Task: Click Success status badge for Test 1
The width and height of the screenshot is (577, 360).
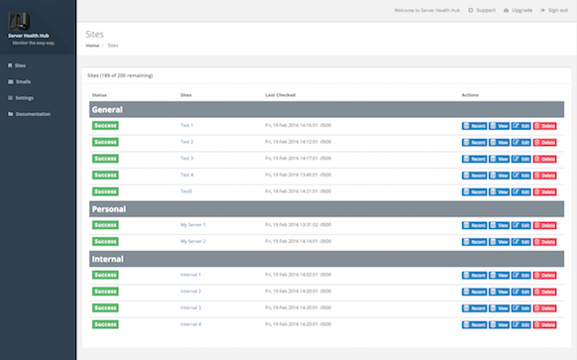Action: [105, 126]
